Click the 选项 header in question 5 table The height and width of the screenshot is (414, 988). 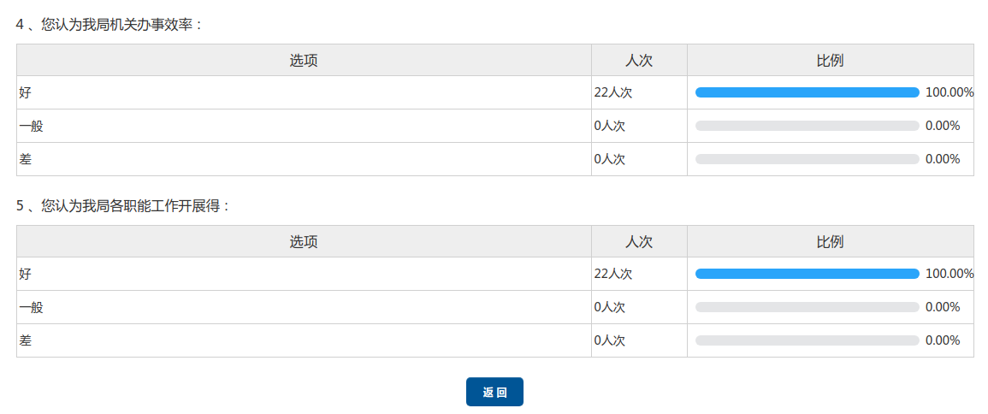pos(304,242)
